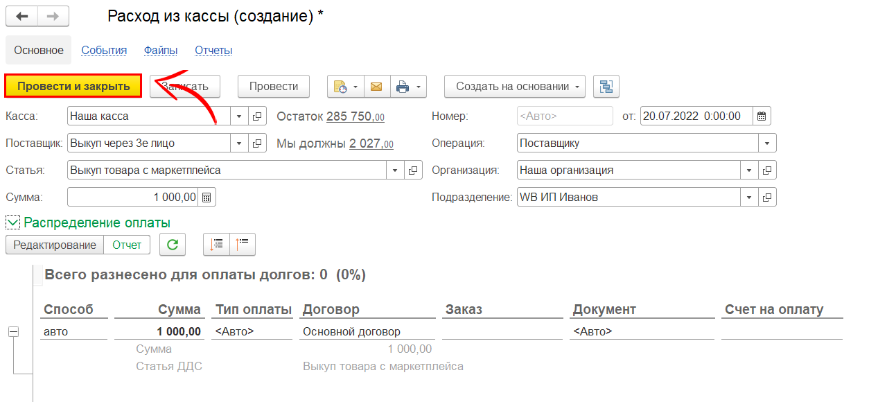887x402 pixels.
Task: Open calendar picker next to date field
Action: tap(762, 116)
